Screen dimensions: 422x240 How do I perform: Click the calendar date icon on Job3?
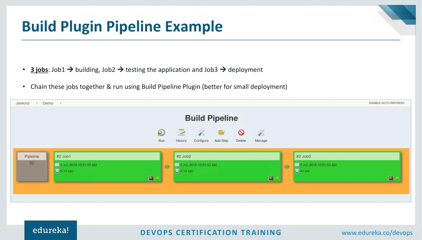[298, 165]
